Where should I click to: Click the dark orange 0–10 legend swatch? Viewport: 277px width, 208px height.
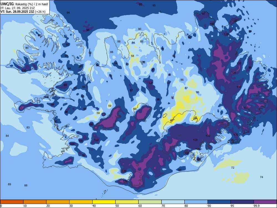click(x=12, y=202)
